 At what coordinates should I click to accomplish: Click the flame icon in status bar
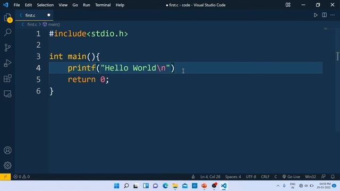point(193,177)
